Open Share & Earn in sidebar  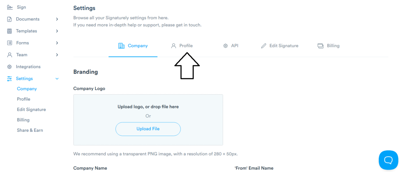point(30,130)
